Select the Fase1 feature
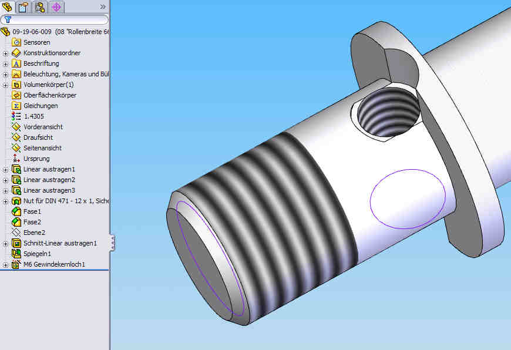Image resolution: width=511 pixels, height=350 pixels. point(32,211)
